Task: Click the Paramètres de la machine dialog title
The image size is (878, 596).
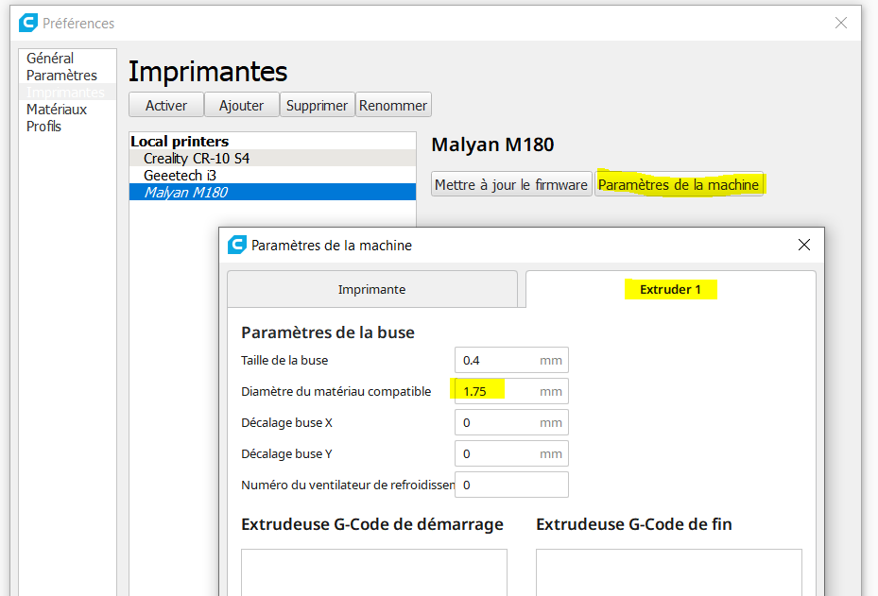Action: tap(332, 246)
